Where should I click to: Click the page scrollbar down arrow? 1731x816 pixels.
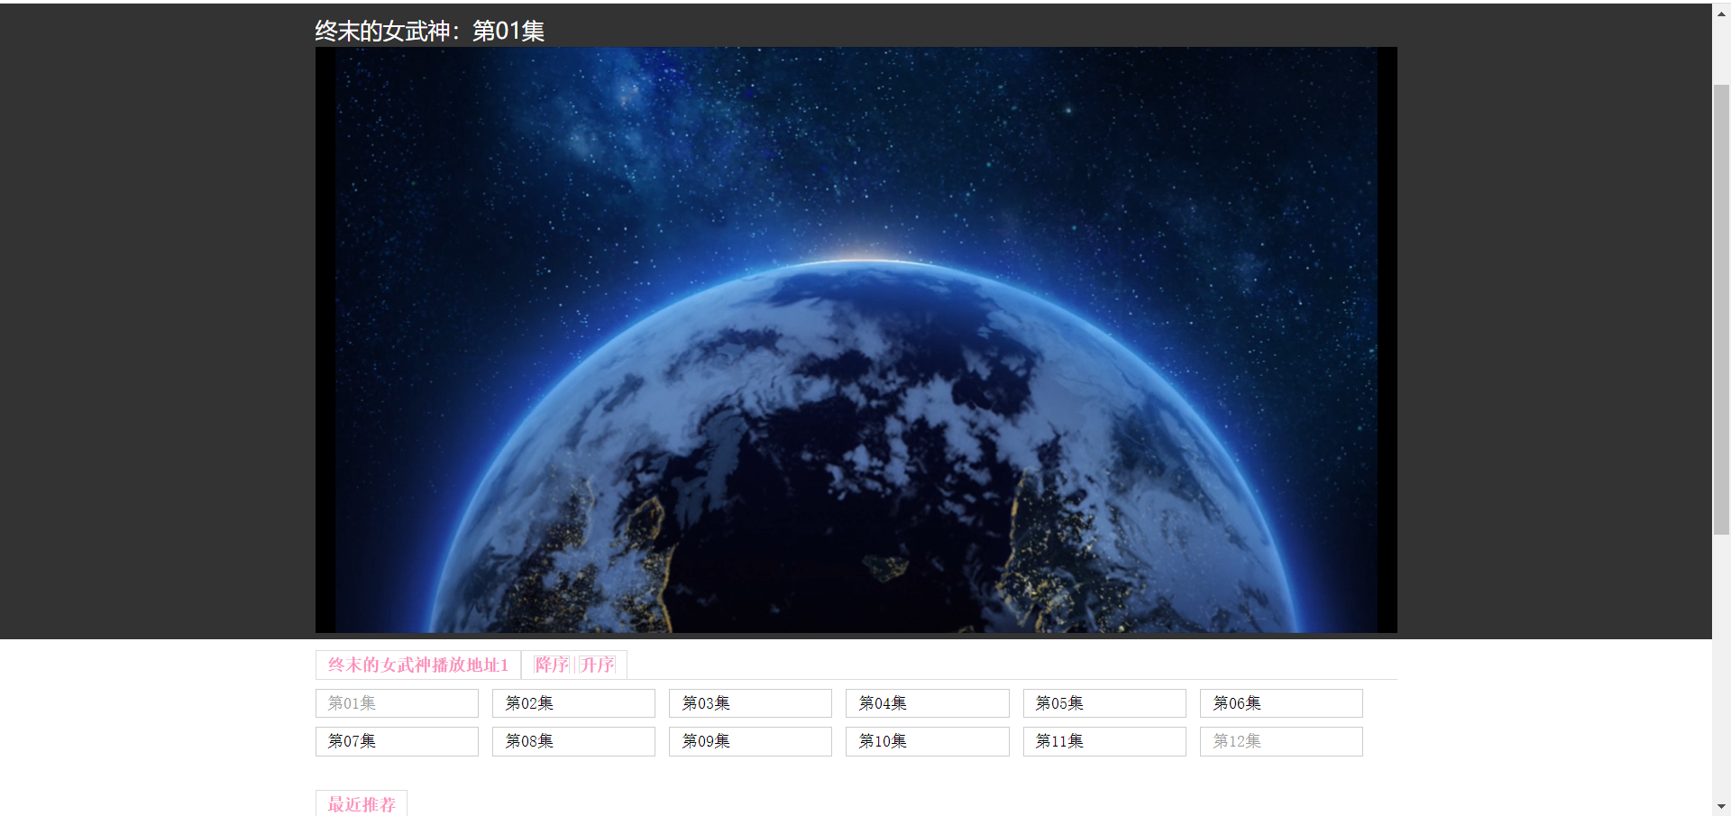[1721, 806]
